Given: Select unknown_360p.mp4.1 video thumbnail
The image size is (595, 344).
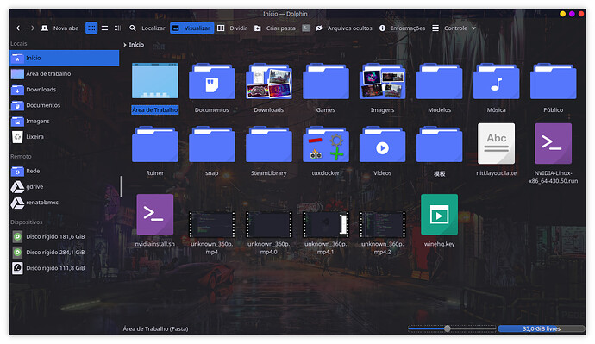Looking at the screenshot, I should coord(326,224).
